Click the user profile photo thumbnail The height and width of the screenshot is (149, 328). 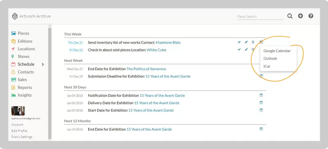tap(18, 111)
